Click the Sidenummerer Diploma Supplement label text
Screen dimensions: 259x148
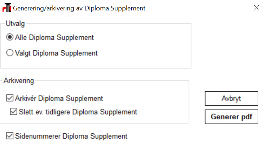[71, 136]
